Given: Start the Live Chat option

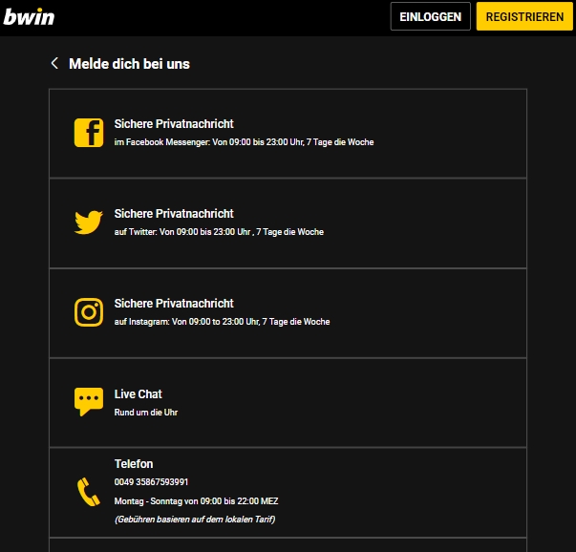Looking at the screenshot, I should pyautogui.click(x=139, y=394).
